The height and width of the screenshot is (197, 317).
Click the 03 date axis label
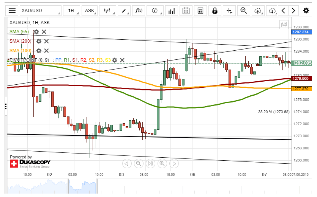(x=121, y=175)
